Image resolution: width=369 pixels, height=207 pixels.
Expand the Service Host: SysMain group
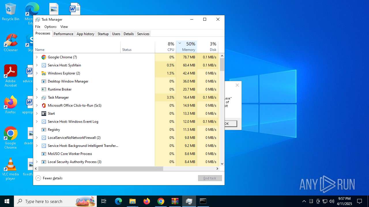[37, 65]
